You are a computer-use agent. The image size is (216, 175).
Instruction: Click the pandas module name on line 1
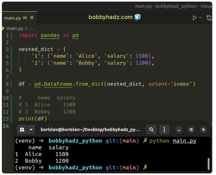click(x=50, y=35)
